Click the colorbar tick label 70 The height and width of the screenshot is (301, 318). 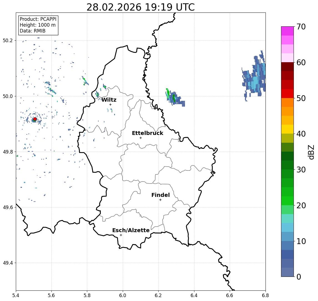click(301, 27)
